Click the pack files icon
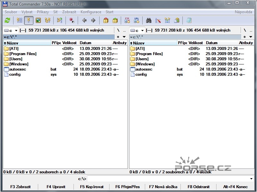Image resolution: width=257 pixels, height=192 pixels. 106,20
